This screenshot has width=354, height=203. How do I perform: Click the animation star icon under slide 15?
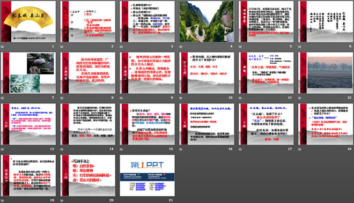pyautogui.click(x=121, y=149)
